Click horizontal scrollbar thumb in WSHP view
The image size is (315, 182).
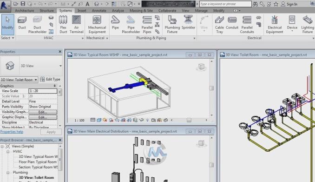tap(189, 120)
